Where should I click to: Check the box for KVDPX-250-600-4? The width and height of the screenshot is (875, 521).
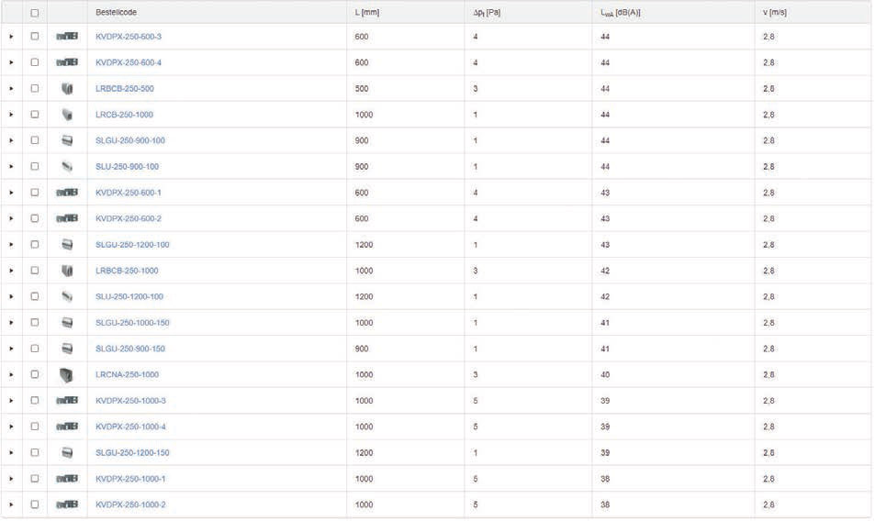35,62
